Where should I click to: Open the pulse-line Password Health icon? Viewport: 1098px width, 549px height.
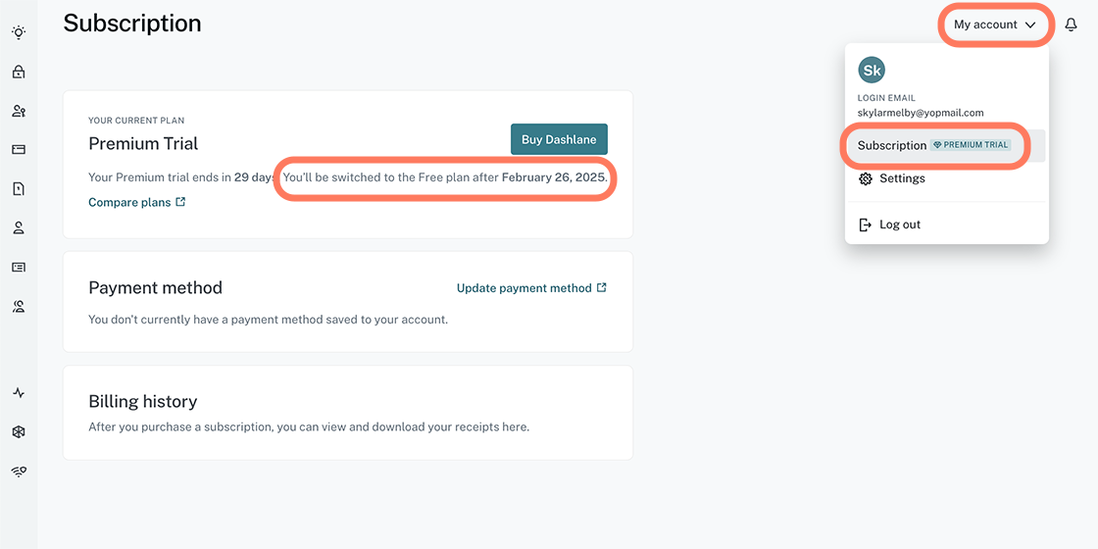click(x=19, y=393)
